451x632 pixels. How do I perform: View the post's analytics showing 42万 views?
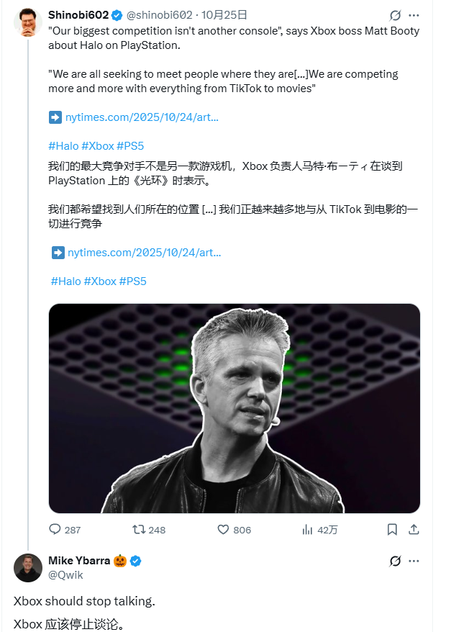(x=306, y=529)
